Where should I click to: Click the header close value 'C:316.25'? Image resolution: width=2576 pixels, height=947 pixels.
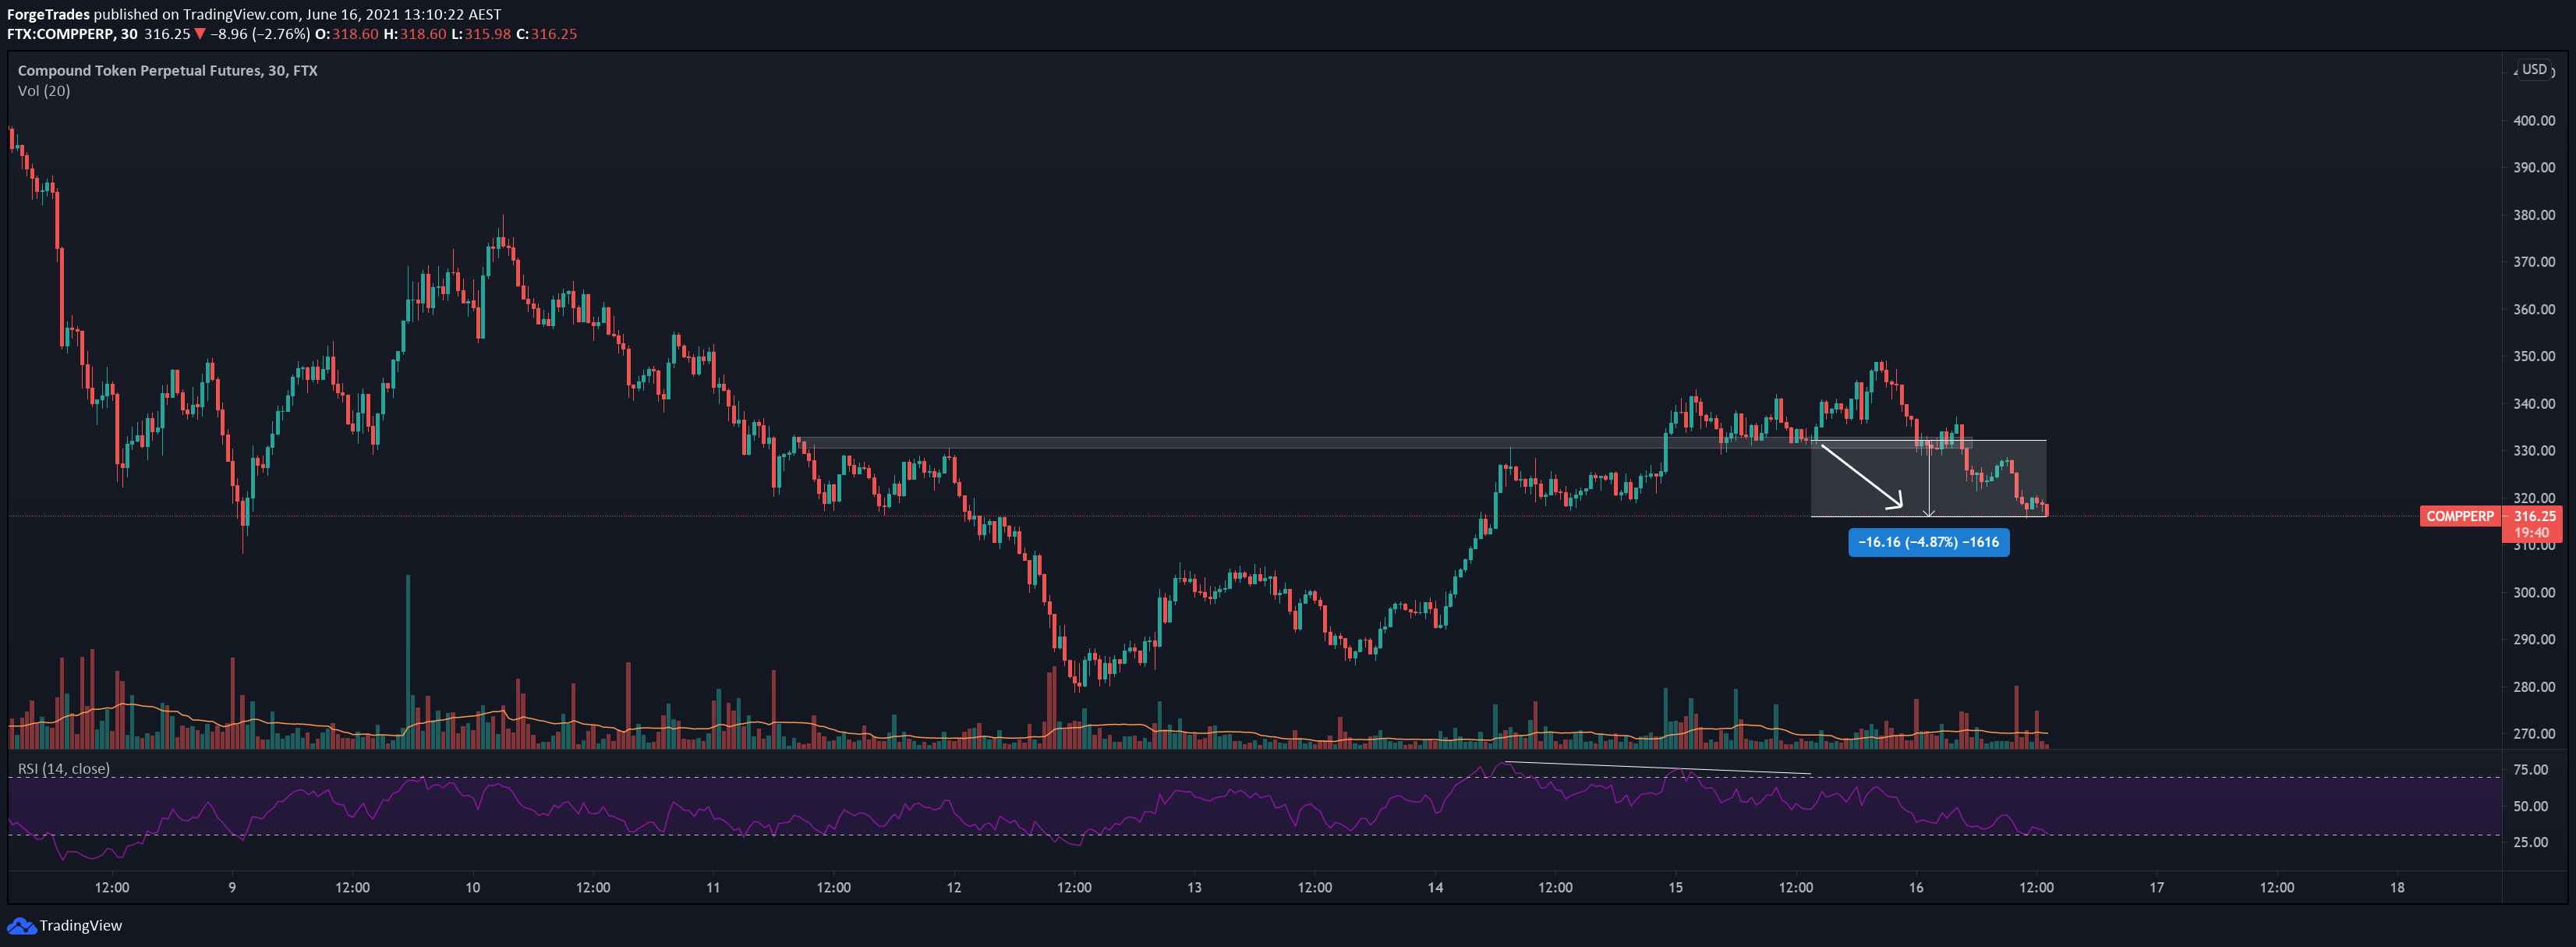(546, 34)
